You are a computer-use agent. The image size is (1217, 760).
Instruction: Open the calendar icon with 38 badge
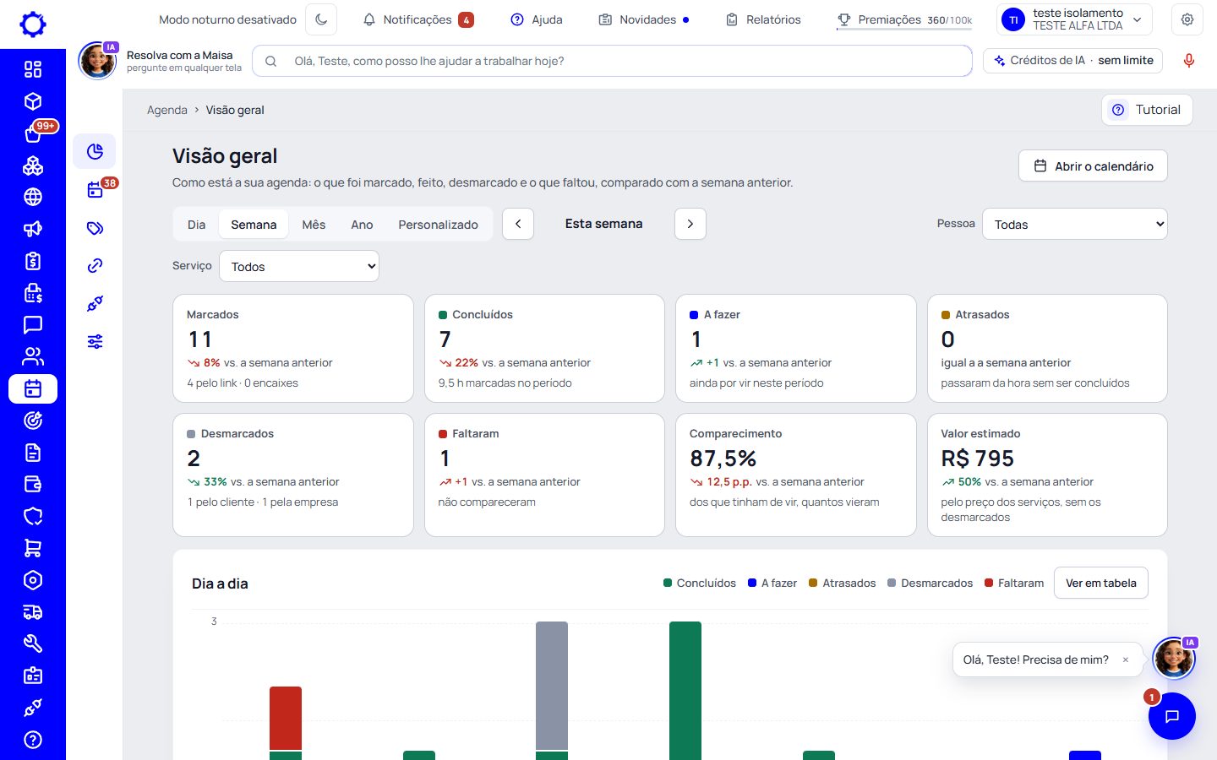[95, 190]
